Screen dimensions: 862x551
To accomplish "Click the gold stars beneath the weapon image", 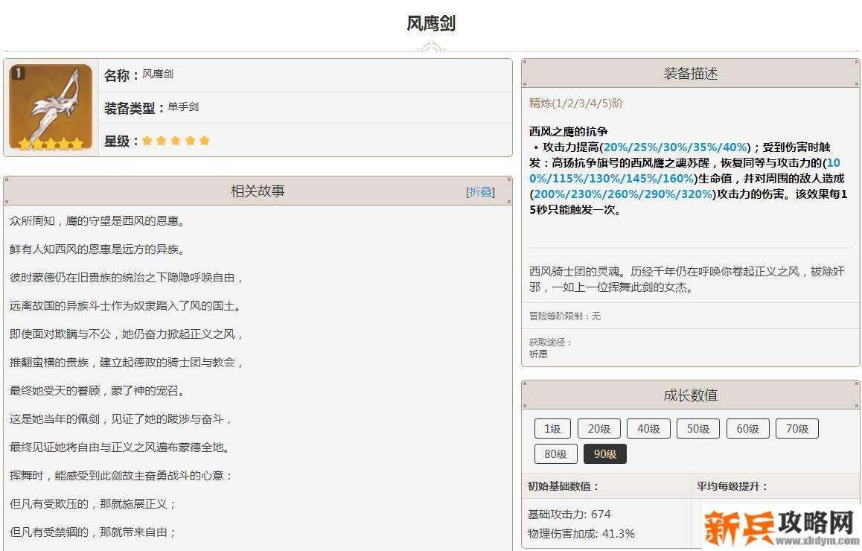I will coord(51,144).
